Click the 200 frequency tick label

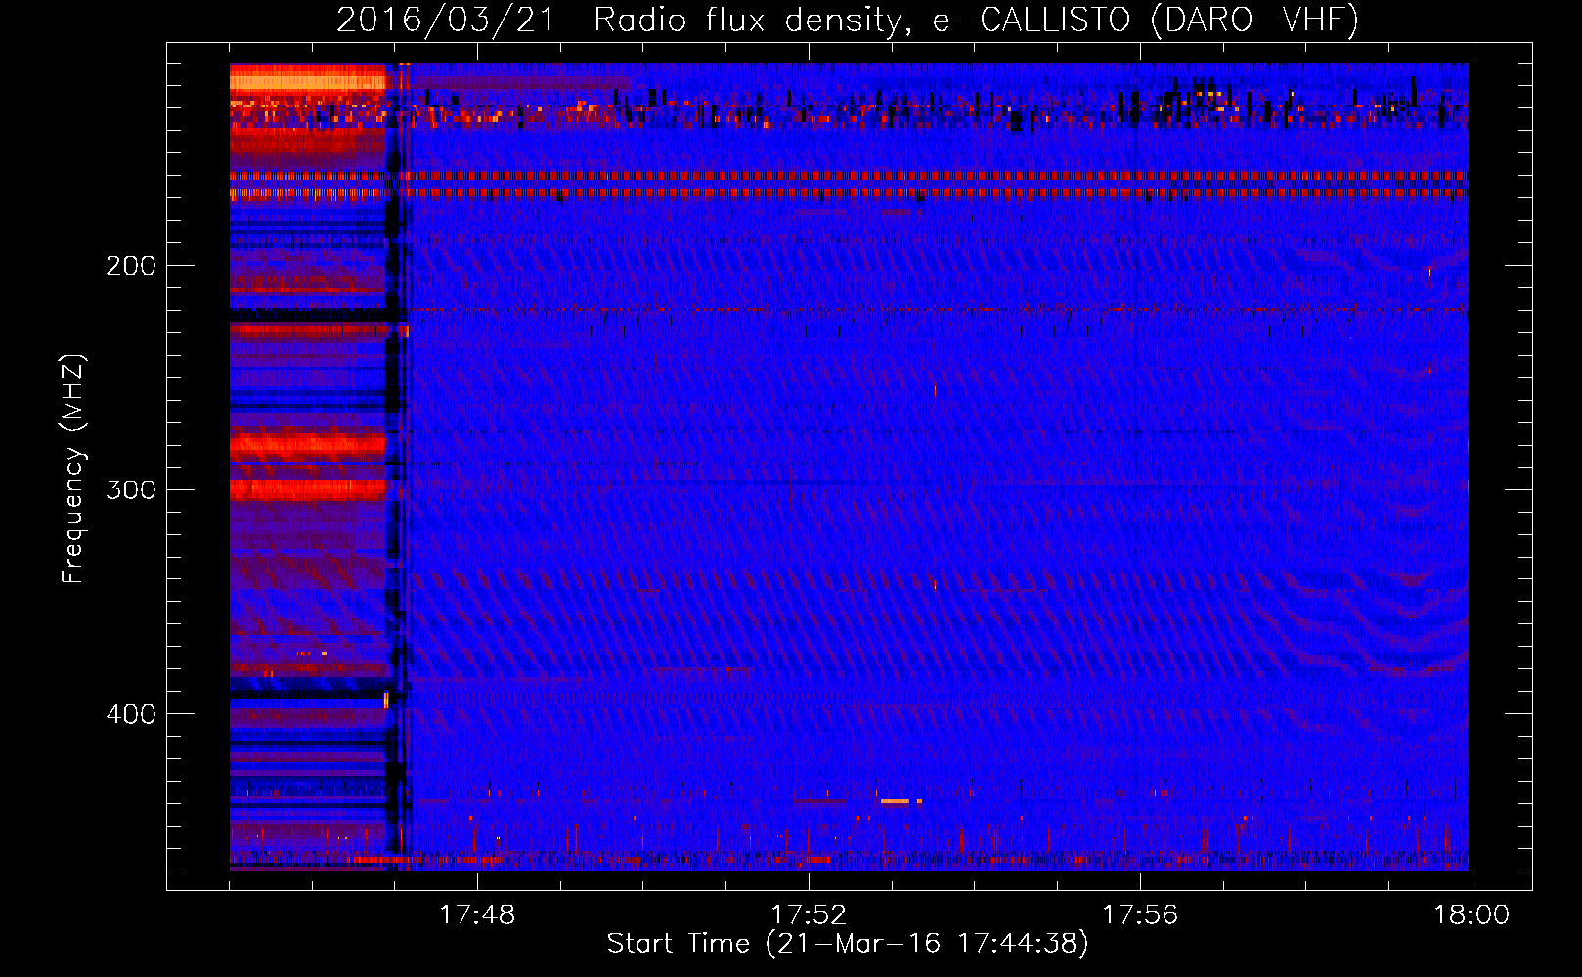[x=131, y=266]
